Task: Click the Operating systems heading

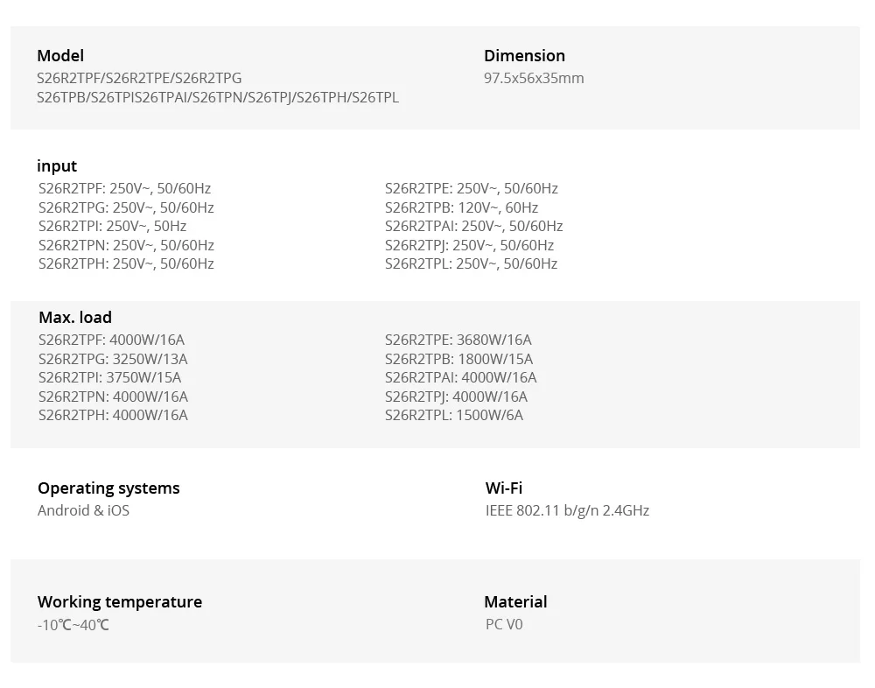Action: tap(108, 488)
